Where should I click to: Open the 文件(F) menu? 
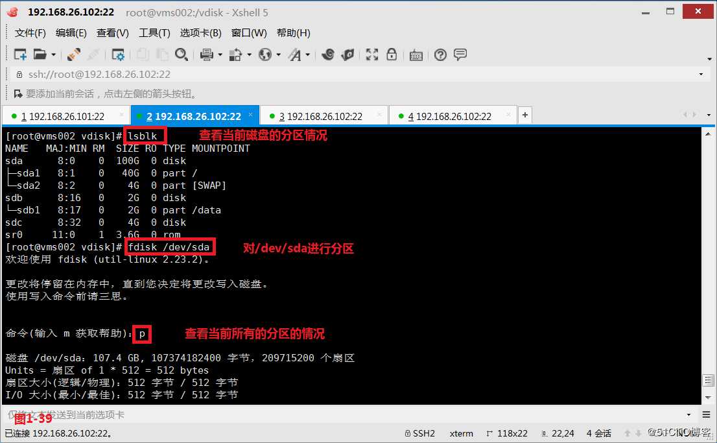coord(30,33)
